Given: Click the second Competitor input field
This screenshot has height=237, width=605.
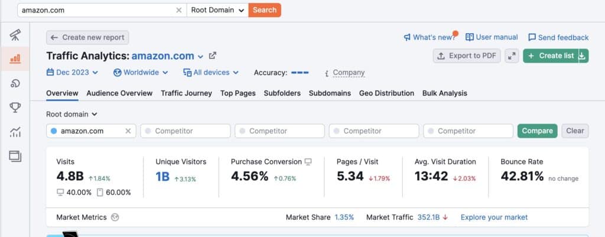Looking at the screenshot, I should tap(279, 131).
